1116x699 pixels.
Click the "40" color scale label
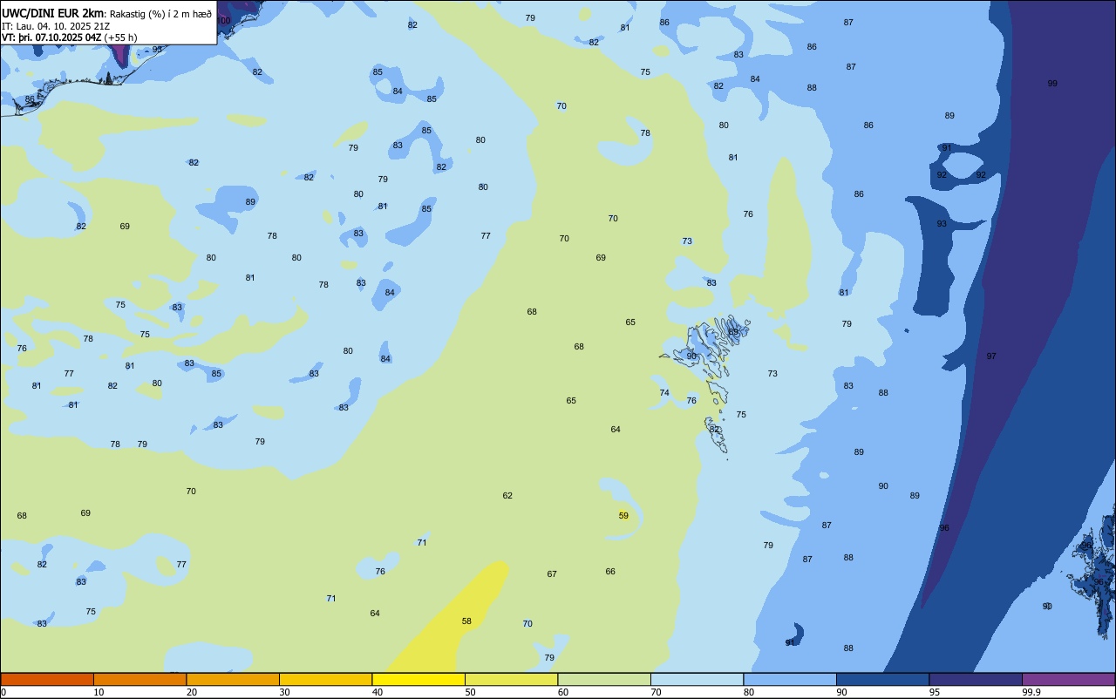pos(378,692)
